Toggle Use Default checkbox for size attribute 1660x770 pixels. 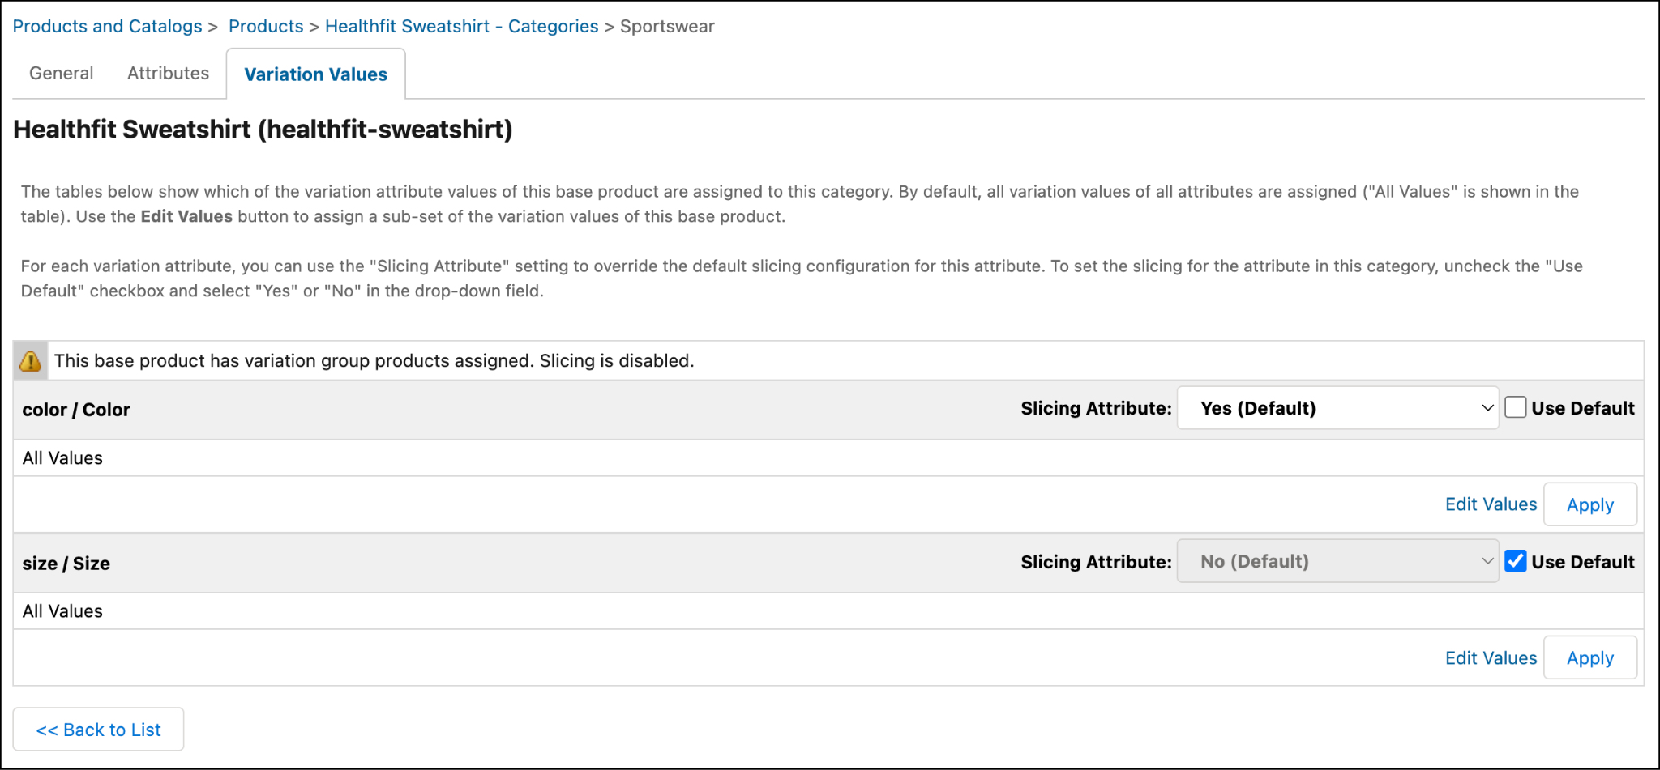coord(1515,561)
